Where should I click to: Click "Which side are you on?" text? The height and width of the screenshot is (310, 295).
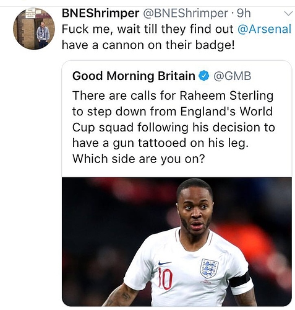[x=139, y=159]
